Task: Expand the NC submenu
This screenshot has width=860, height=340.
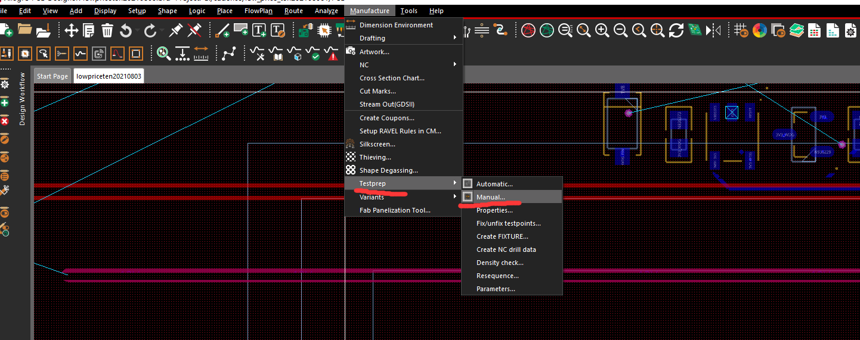Action: [404, 65]
